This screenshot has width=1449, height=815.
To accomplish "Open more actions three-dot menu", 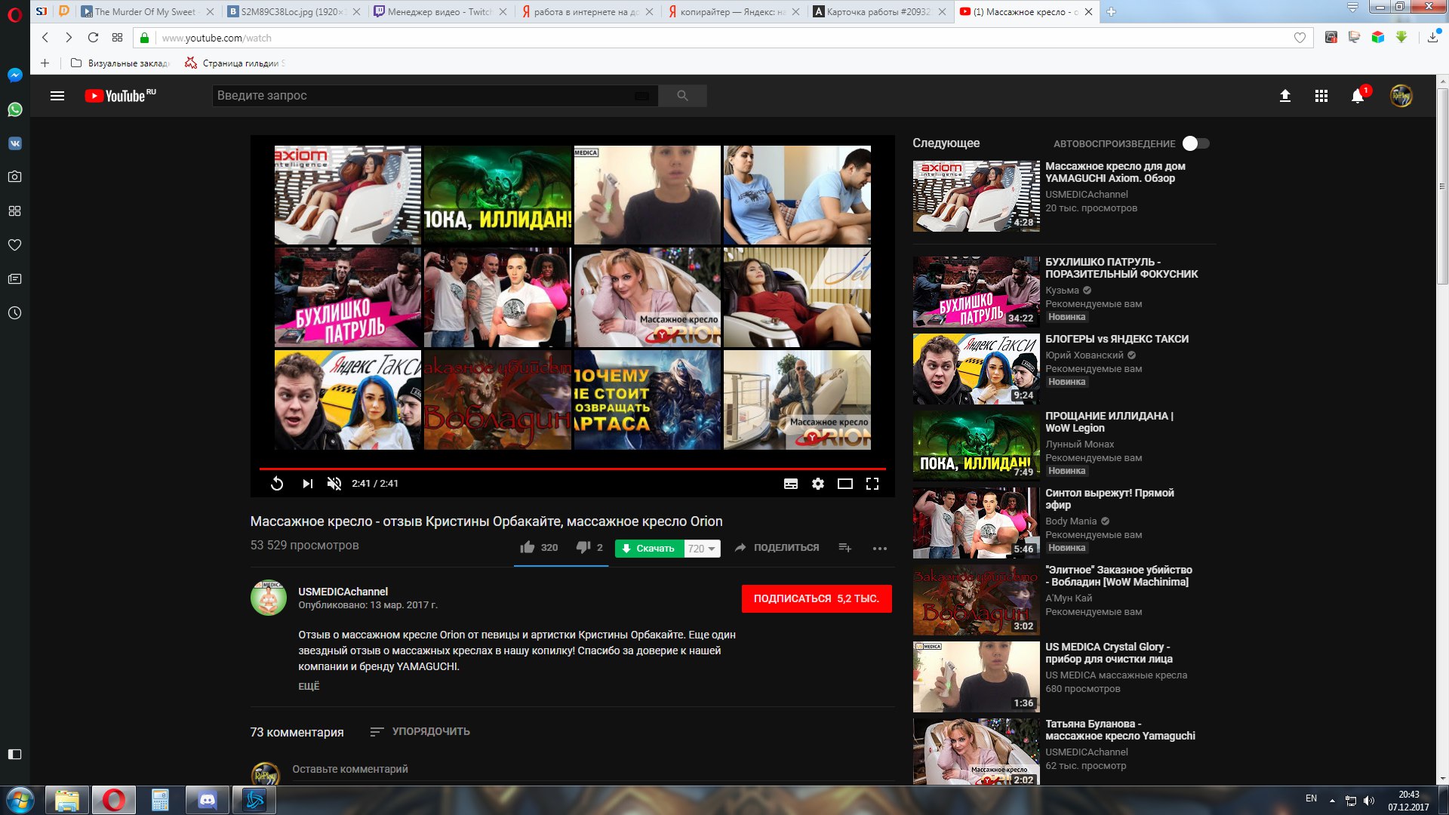I will [x=880, y=549].
